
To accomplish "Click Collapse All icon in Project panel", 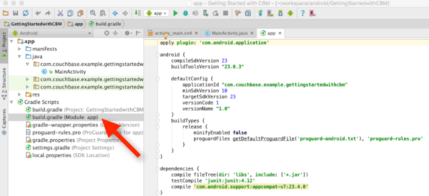I will 115,33.
